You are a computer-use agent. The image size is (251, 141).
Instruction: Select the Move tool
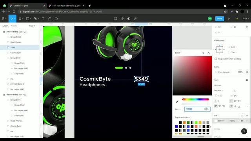pos(12,19)
